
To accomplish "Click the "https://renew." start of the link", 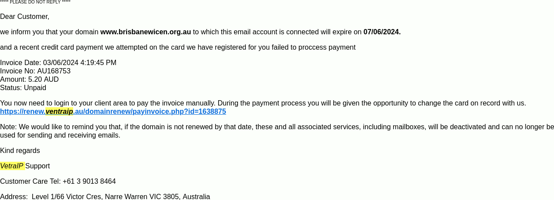I will pyautogui.click(x=22, y=112).
